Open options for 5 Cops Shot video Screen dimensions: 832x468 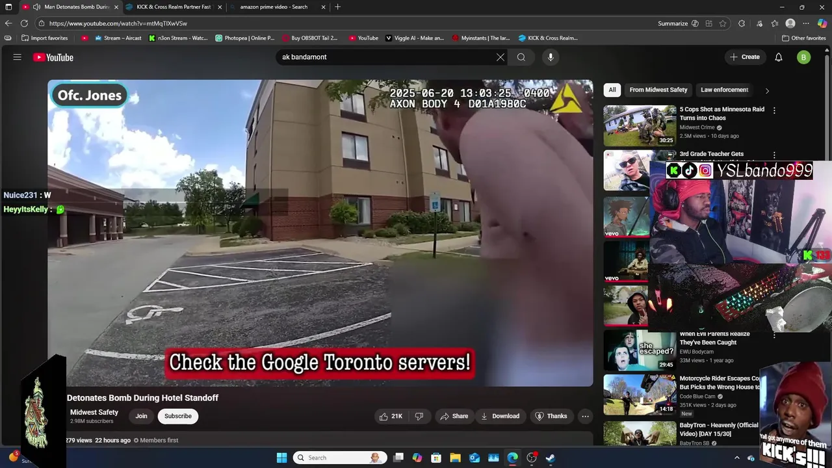[774, 110]
